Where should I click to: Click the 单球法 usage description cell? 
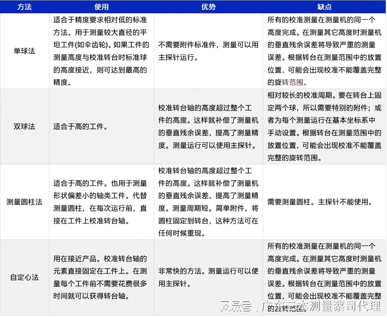(x=101, y=51)
